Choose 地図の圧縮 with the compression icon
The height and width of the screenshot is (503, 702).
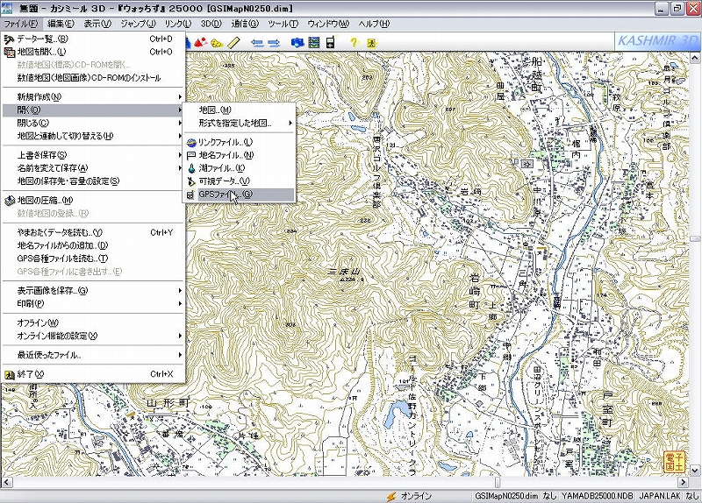(93, 201)
